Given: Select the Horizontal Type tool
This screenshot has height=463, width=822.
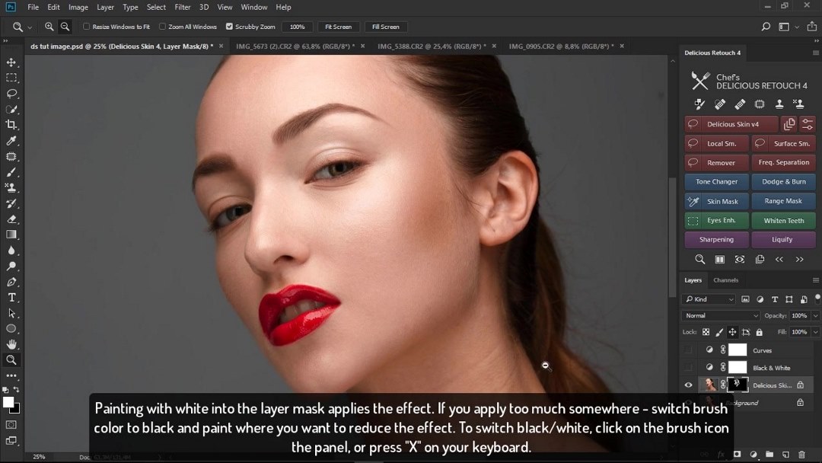Looking at the screenshot, I should click(x=11, y=297).
